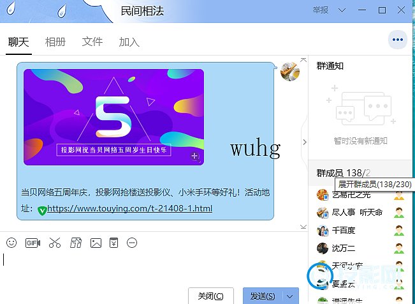This screenshot has height=304, width=415.
Task: Click into the message input field
Action: [154, 268]
